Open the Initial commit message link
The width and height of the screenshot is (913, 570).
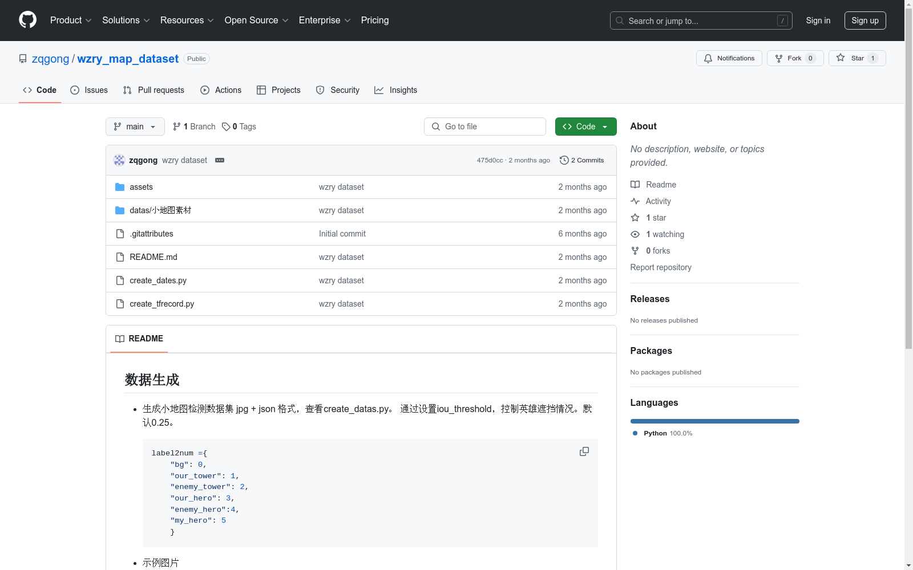342,234
